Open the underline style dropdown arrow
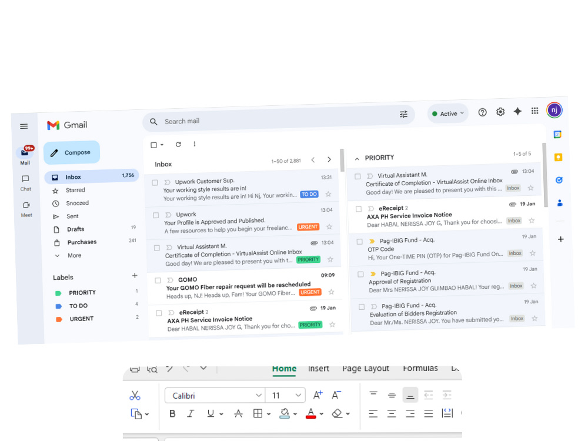588x441 pixels. [x=221, y=414]
